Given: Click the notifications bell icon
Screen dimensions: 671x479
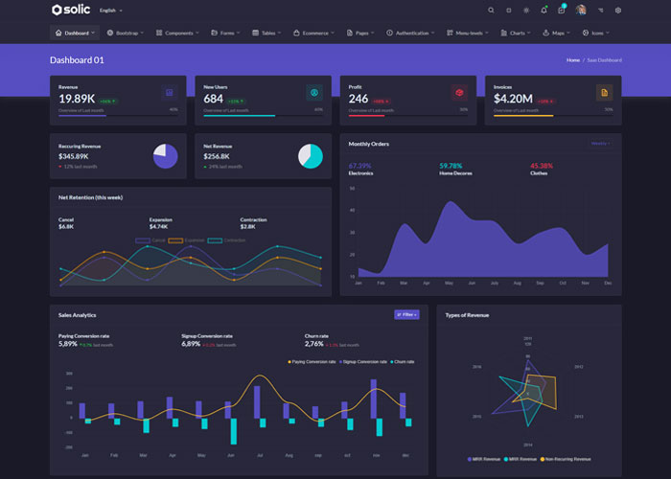Looking at the screenshot, I should point(544,11).
